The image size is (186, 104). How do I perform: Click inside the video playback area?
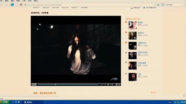tap(76, 49)
